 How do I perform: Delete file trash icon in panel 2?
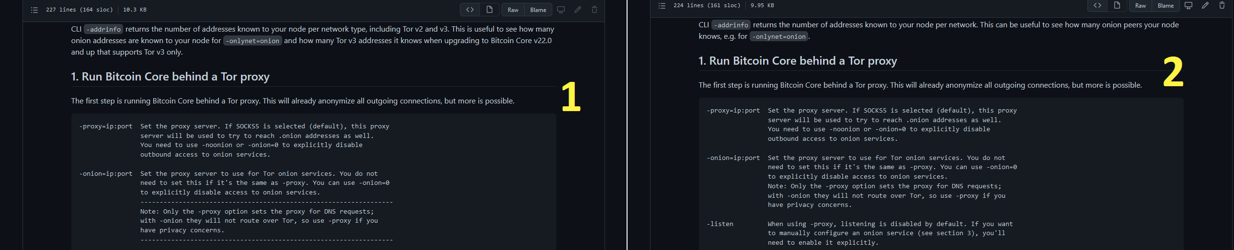coord(1222,5)
